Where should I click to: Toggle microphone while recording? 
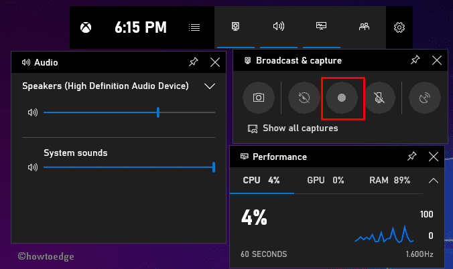tap(379, 97)
